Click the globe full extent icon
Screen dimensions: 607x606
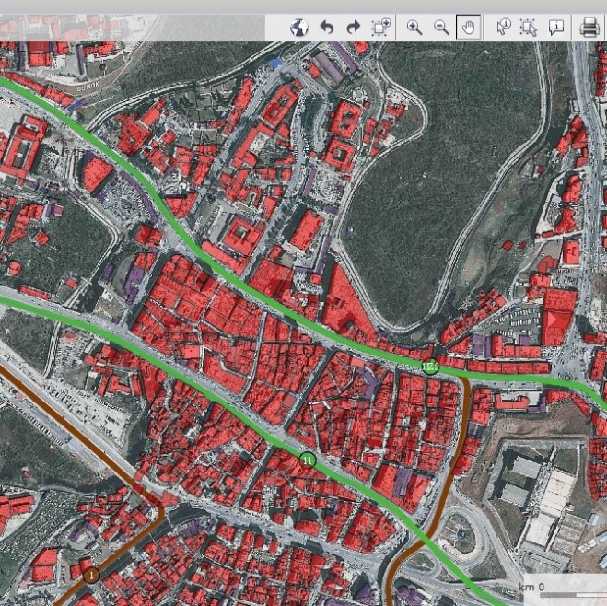[298, 28]
